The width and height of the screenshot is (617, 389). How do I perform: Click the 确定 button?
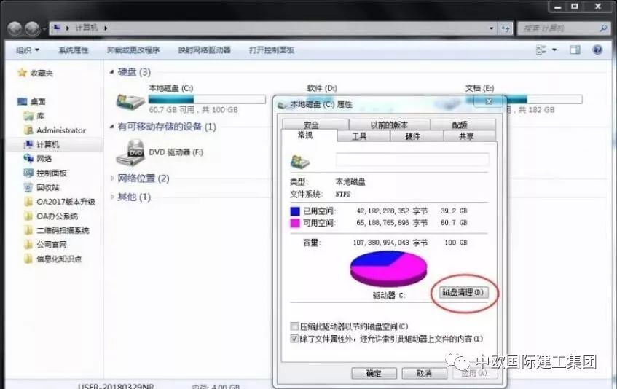[374, 373]
